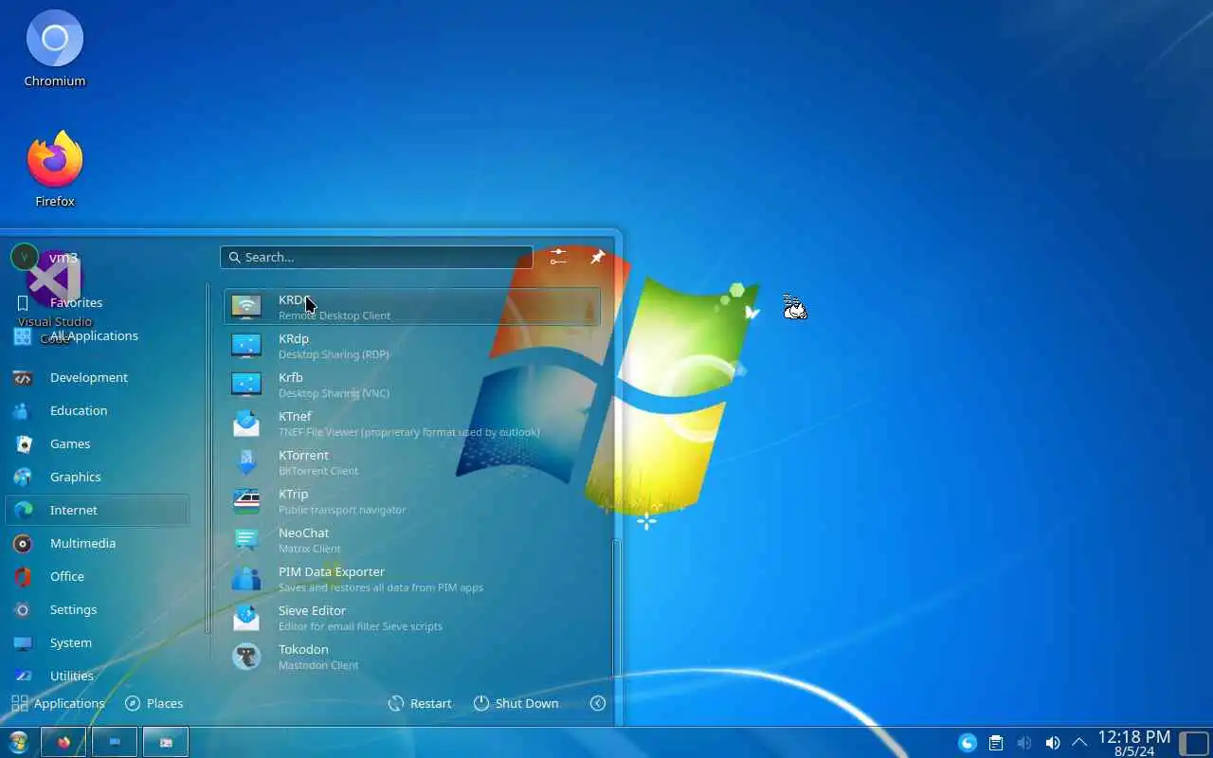
Task: Open Firefox desktop shortcut
Action: click(55, 169)
